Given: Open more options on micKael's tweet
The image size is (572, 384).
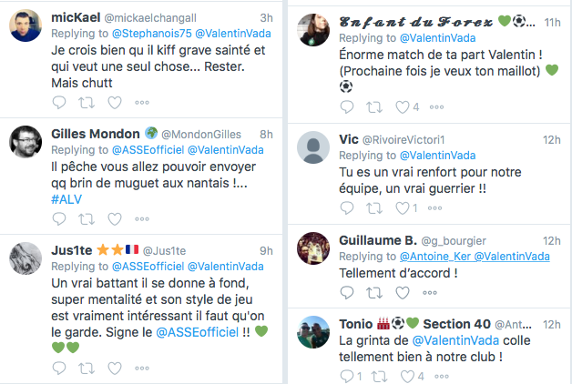Looking at the screenshot, I should (x=142, y=105).
